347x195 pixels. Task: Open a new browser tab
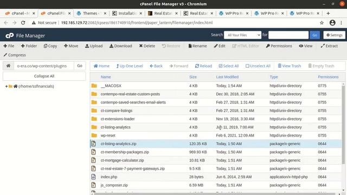pyautogui.click(x=328, y=14)
